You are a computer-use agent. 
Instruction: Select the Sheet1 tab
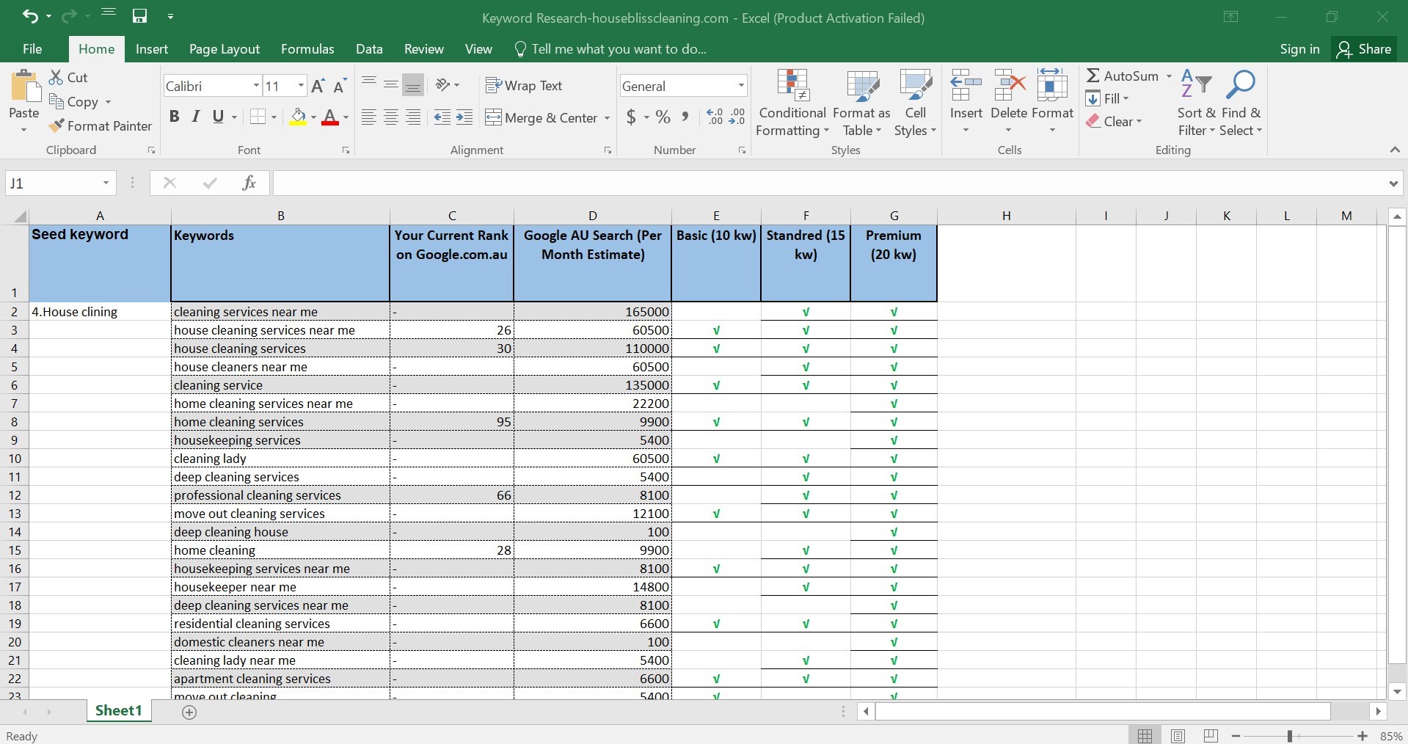coord(118,710)
